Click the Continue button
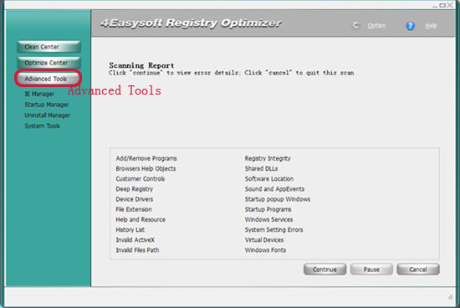 325,269
